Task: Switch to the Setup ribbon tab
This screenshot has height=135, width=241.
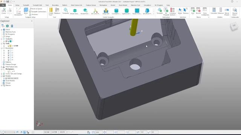Action: coord(17,5)
